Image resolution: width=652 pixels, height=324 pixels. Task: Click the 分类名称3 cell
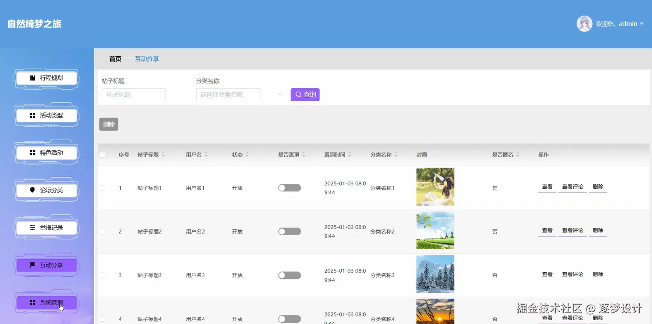382,275
